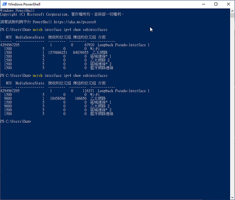The image size is (235, 200).
Task: Grab the vertical scrollbar thumb
Action: coord(232,15)
